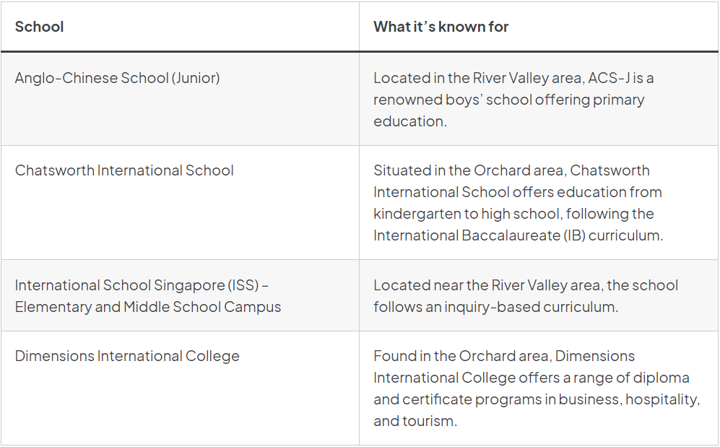720x447 pixels.
Task: Click the "School" column header
Action: point(39,27)
